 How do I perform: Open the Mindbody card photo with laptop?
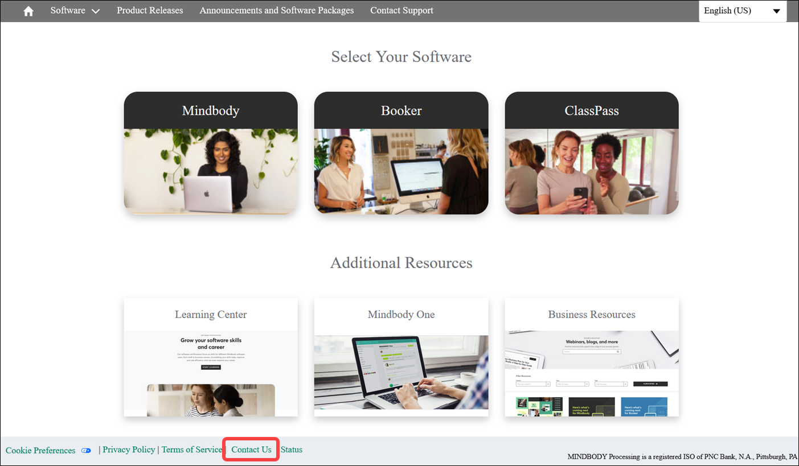(x=211, y=171)
